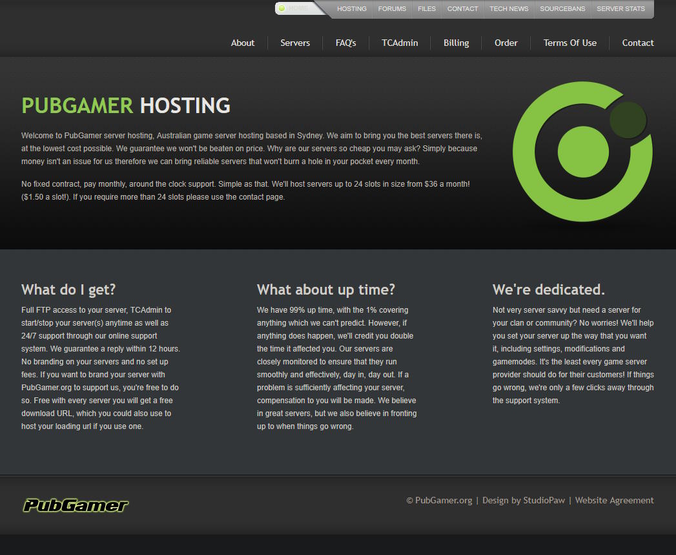676x555 pixels.
Task: Open the About page
Action: click(243, 43)
